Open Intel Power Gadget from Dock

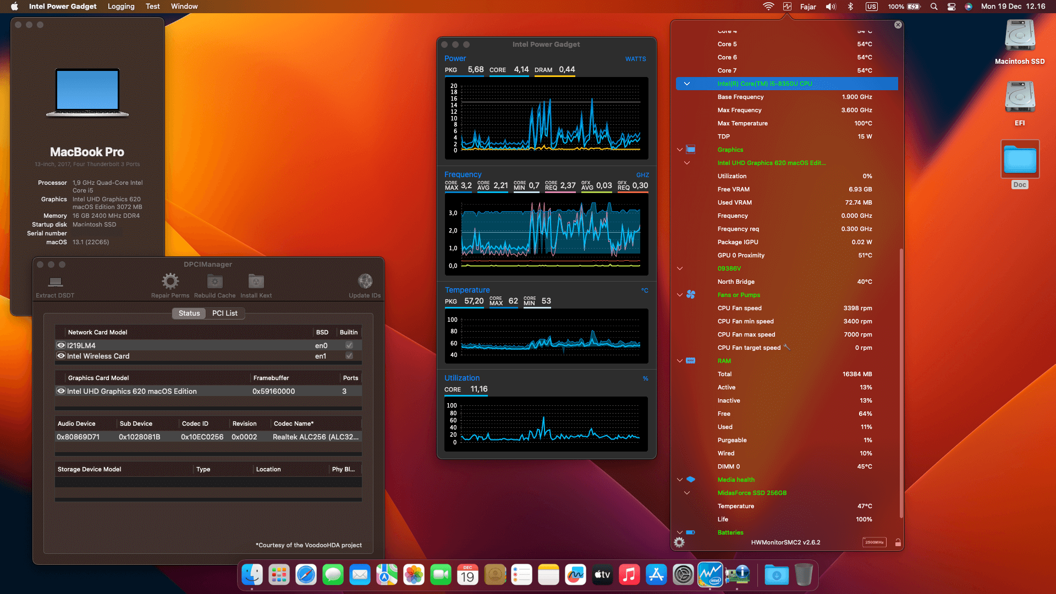[710, 575]
